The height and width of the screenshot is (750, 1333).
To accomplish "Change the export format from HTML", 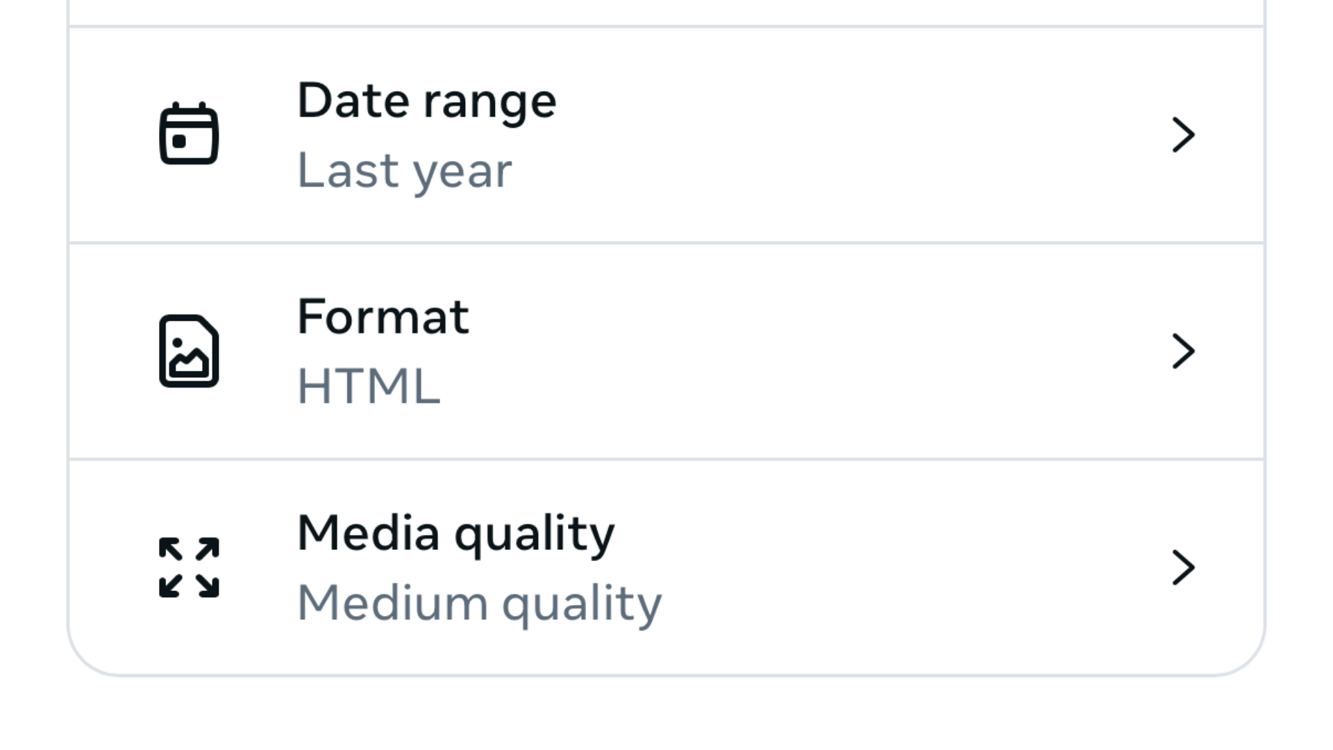I will [666, 351].
